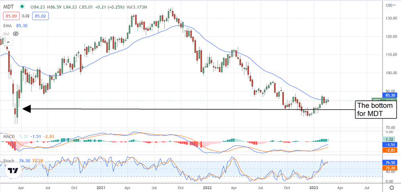Click the orange -2.83 tag on MACD axis
The height and width of the screenshot is (192, 401).
tap(390, 150)
